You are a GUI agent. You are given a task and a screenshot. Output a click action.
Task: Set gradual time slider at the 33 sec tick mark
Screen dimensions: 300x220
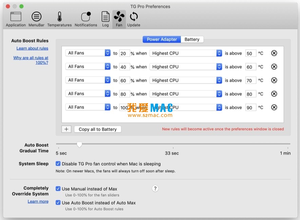173,144
